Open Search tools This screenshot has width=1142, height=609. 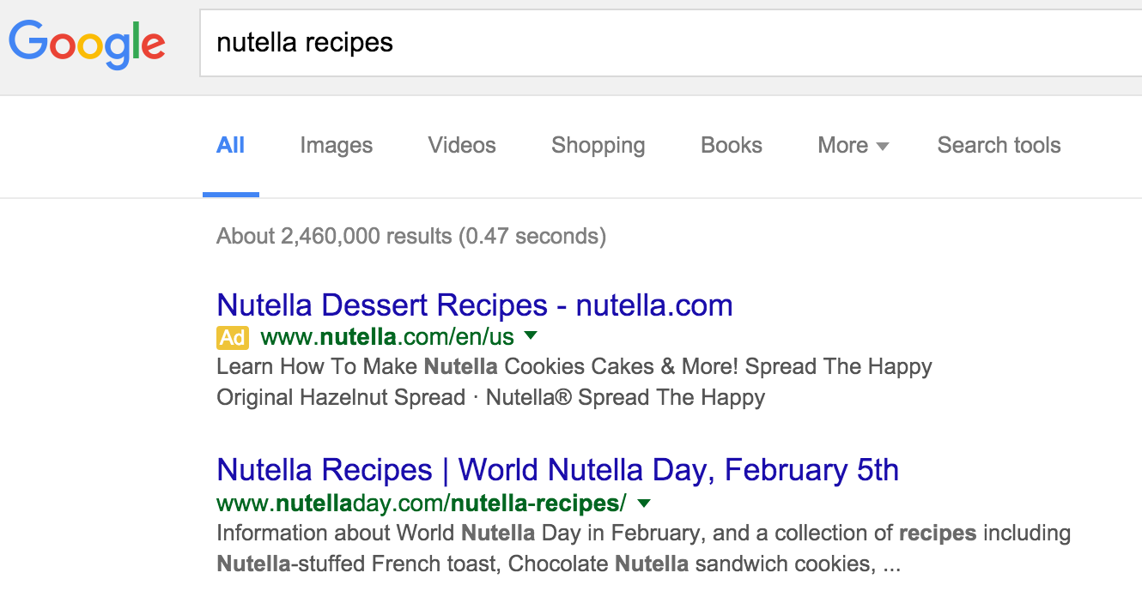click(999, 146)
